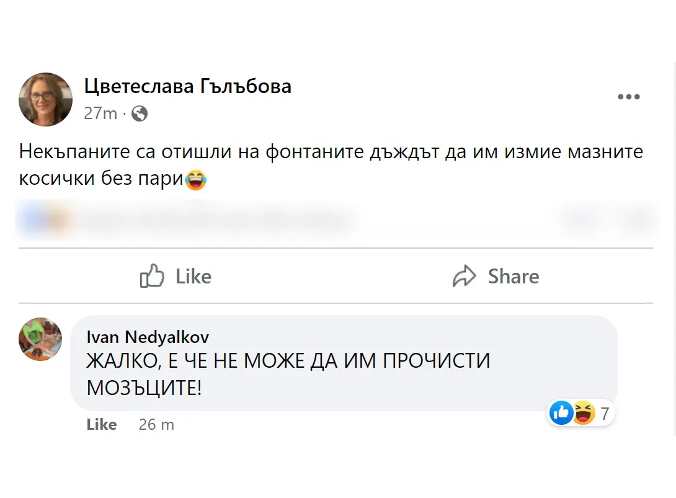The width and height of the screenshot is (676, 498).
Task: Open Ivan Nedyalkov's profile name link
Action: pos(148,337)
